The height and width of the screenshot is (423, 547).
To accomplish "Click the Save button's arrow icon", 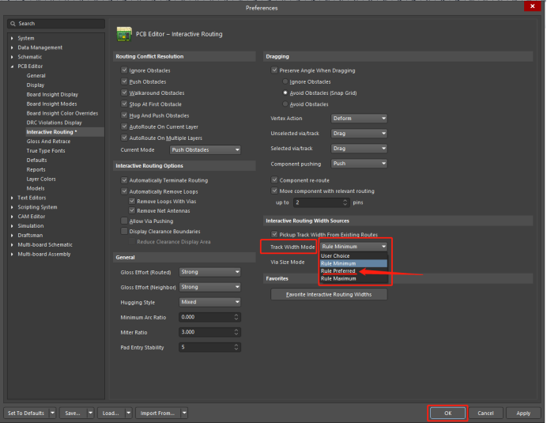I will click(89, 413).
